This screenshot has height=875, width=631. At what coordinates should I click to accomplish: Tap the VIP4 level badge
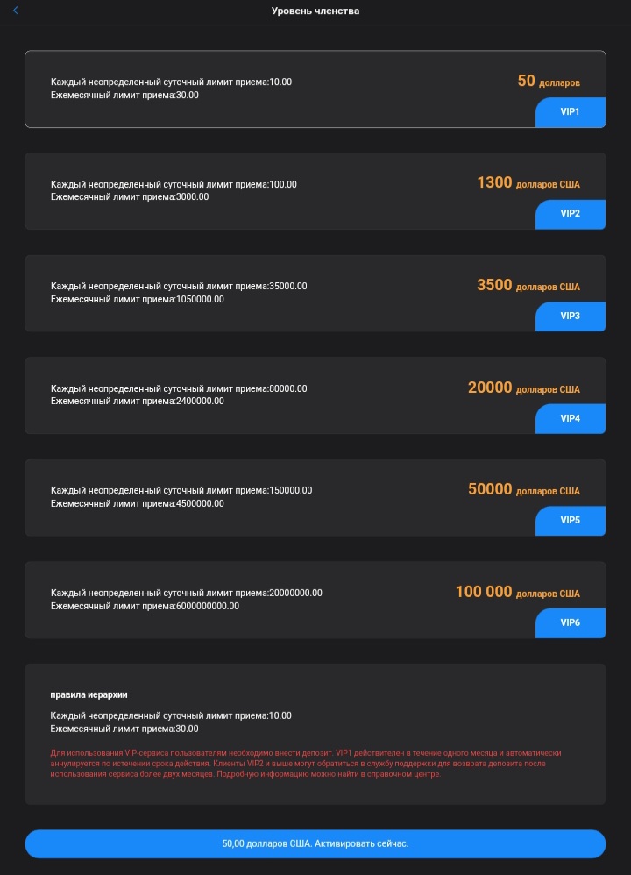[x=570, y=418]
